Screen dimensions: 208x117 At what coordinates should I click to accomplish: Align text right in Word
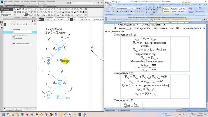151,10
